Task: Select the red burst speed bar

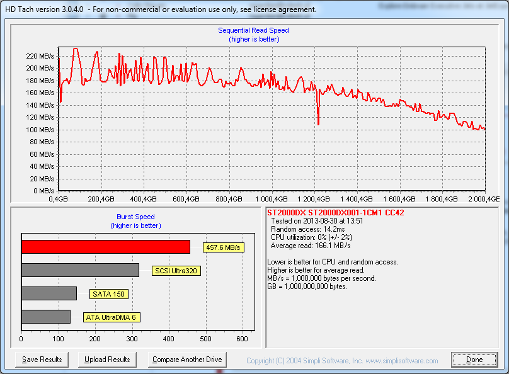Action: (105, 246)
